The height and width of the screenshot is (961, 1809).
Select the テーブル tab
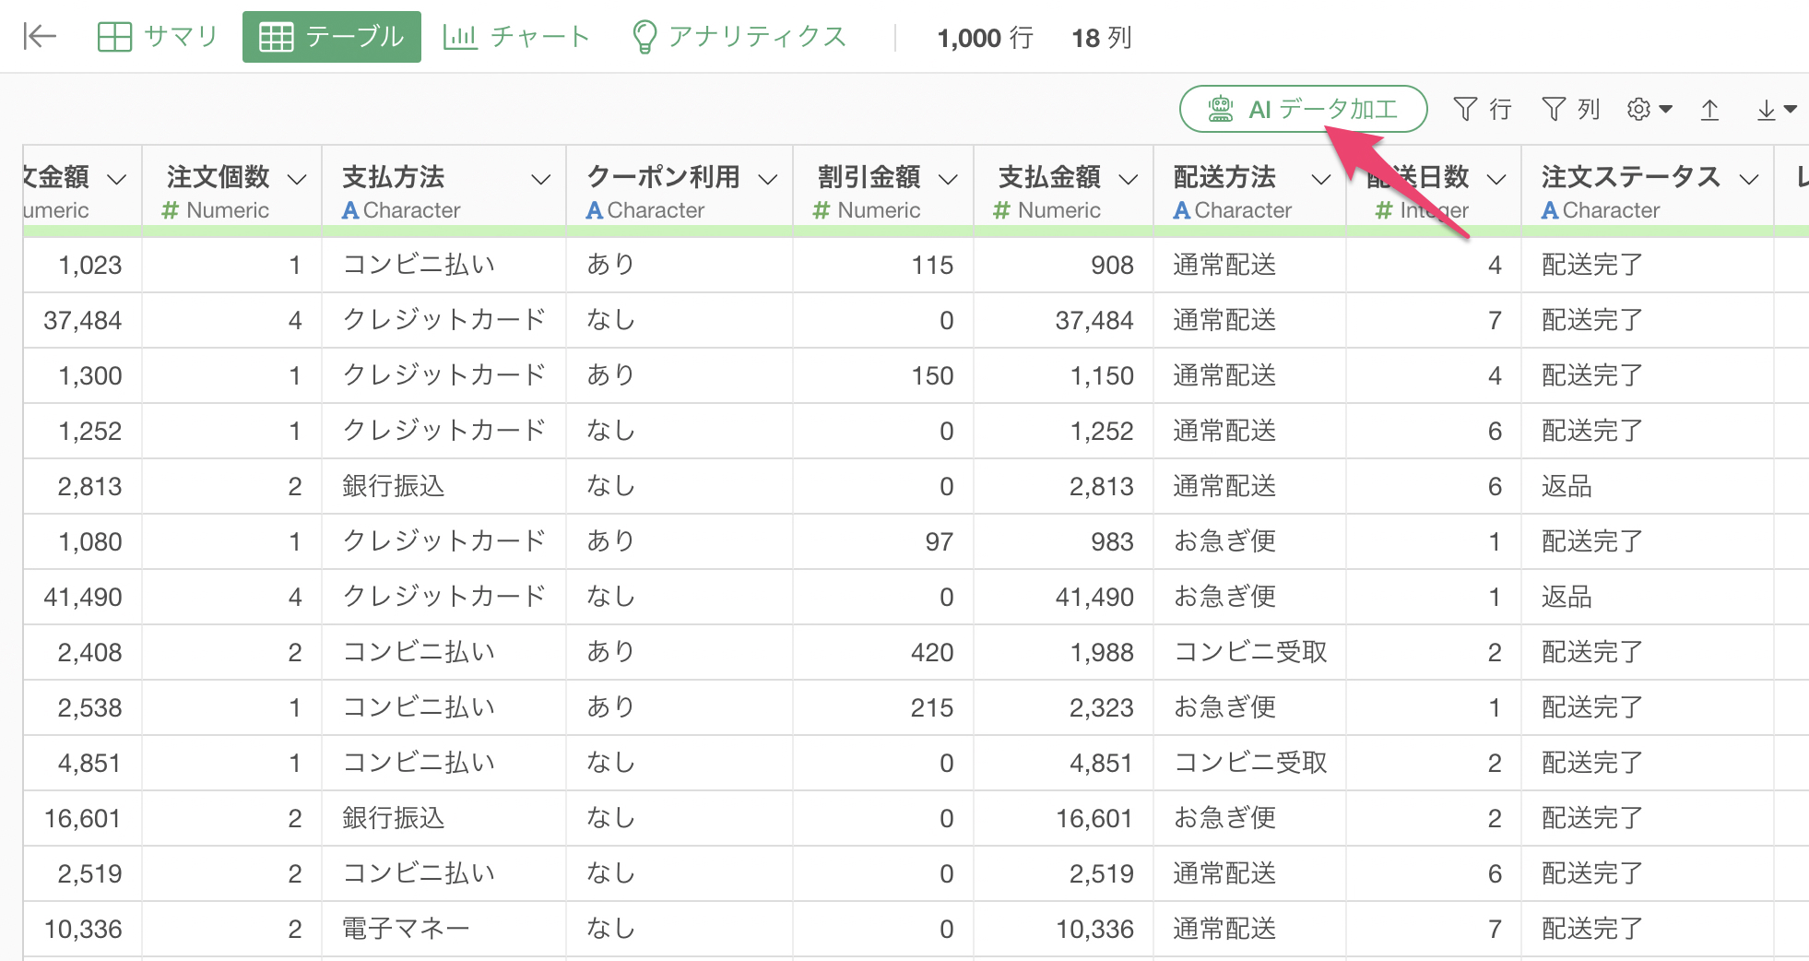[332, 37]
